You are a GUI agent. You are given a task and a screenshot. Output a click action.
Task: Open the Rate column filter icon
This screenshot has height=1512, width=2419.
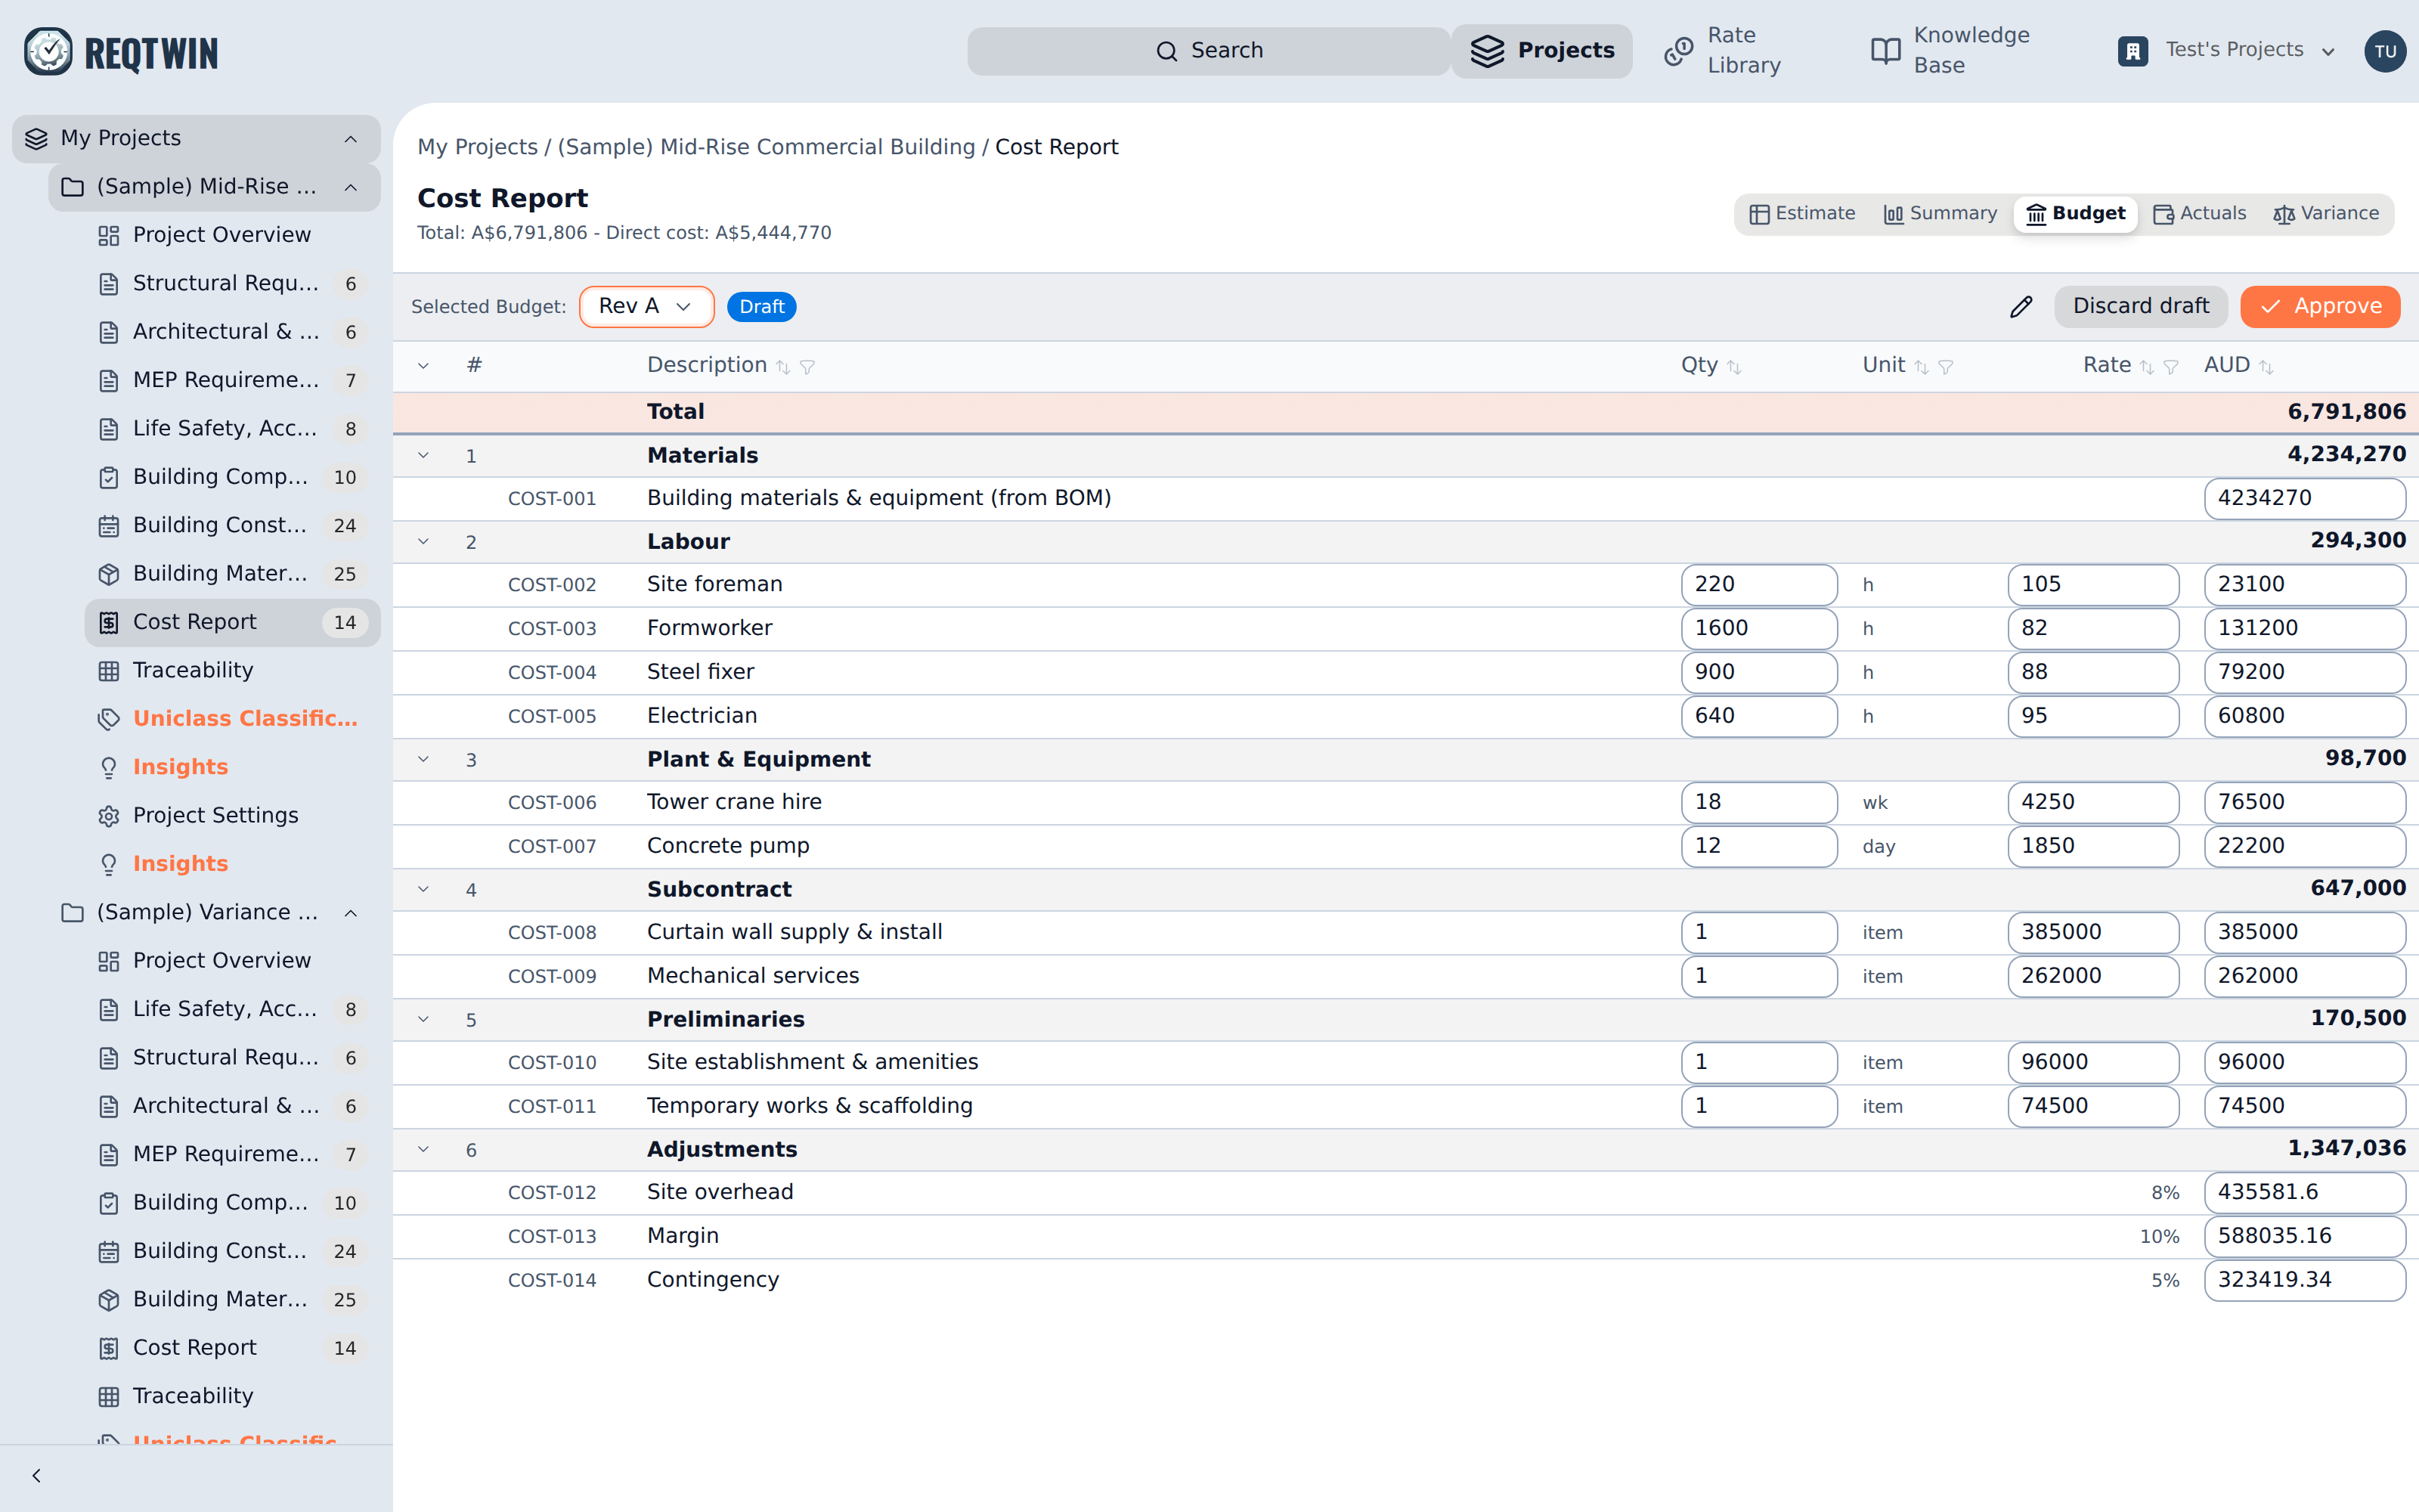coord(2170,367)
